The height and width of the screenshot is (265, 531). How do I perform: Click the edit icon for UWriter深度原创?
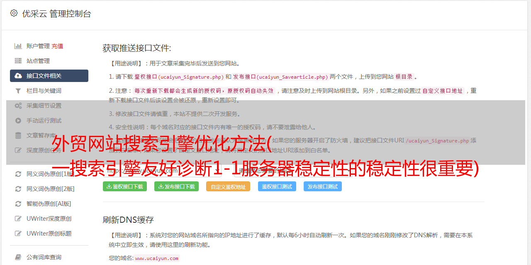coord(18,219)
